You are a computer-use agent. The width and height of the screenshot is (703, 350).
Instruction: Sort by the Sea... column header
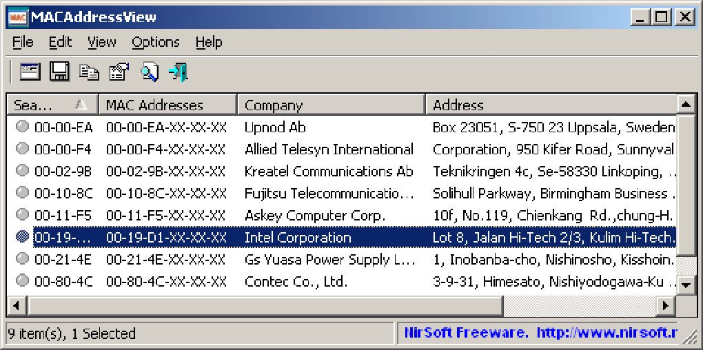(53, 105)
